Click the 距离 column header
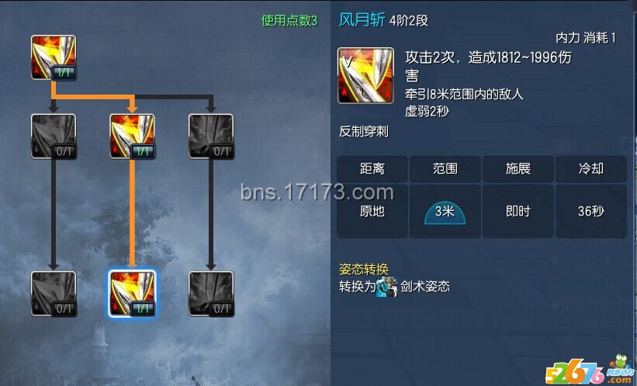This screenshot has width=637, height=386. pos(372,169)
